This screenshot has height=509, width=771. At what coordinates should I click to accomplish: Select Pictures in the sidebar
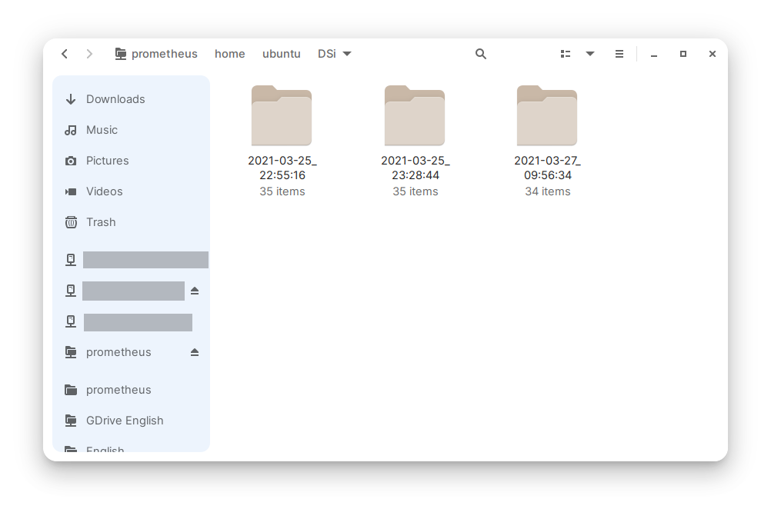coord(107,161)
